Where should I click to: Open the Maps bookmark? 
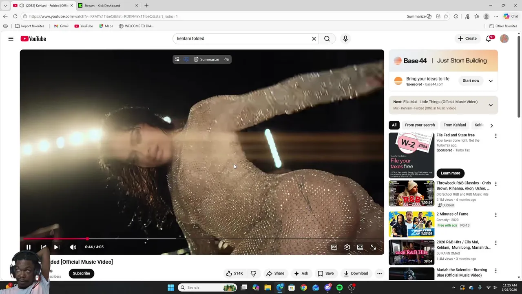[x=106, y=26]
